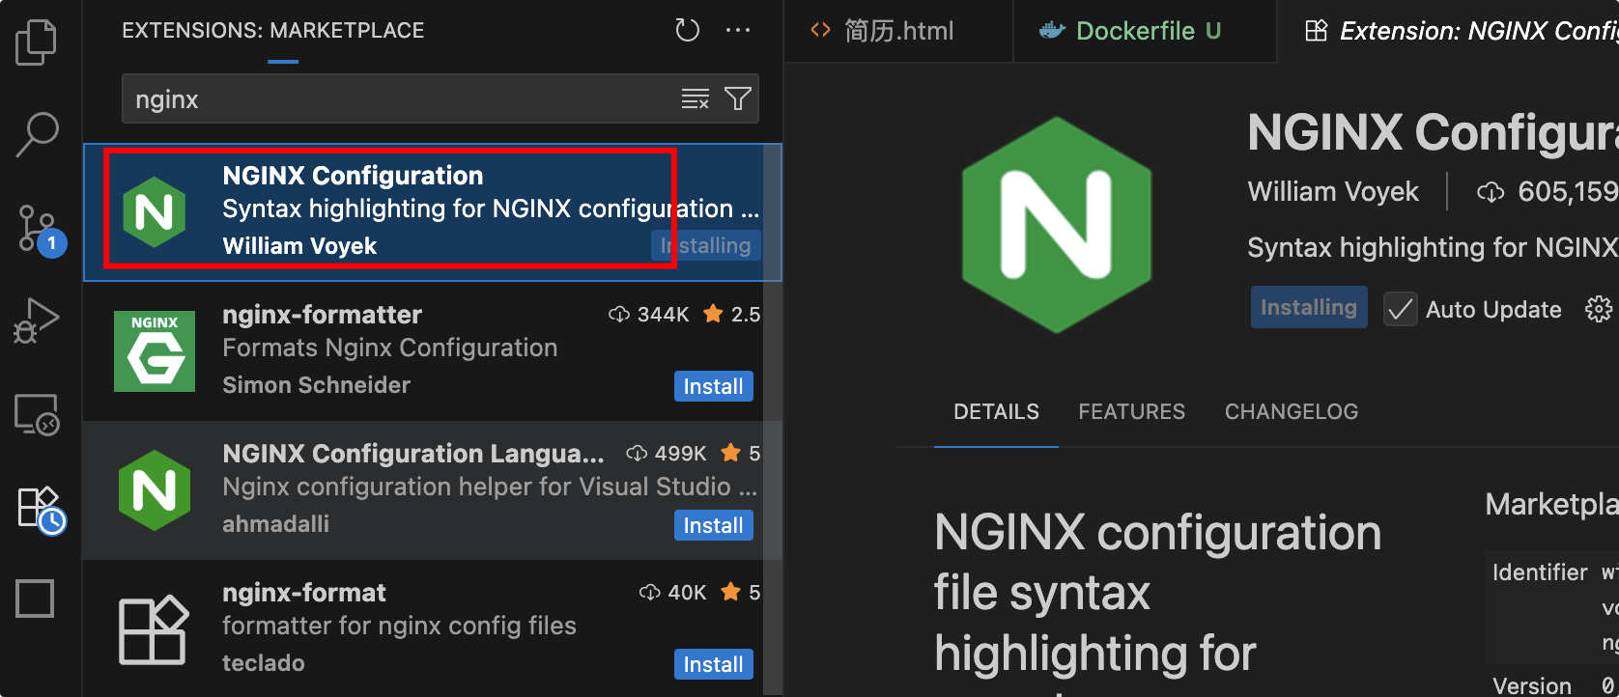This screenshot has height=697, width=1619.
Task: Open NGINX Configuration Language Support entry
Action: coord(423,490)
